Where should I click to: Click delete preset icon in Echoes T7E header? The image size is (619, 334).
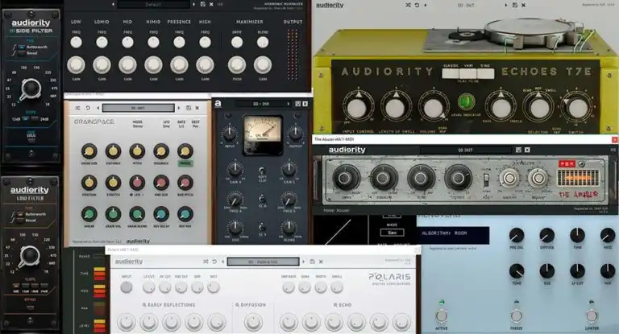(523, 5)
